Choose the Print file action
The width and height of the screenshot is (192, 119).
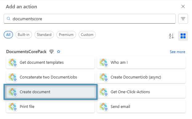[x=50, y=106]
